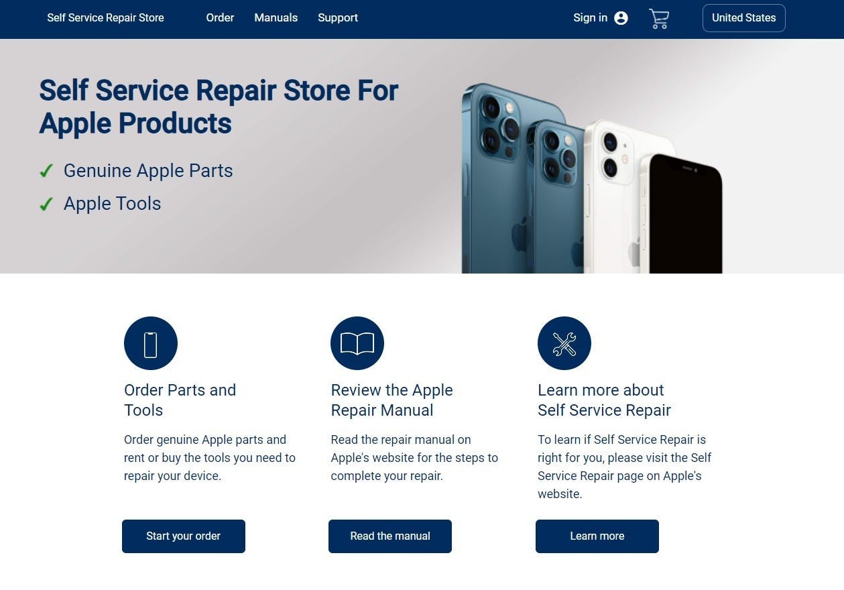The height and width of the screenshot is (590, 844).
Task: Click the Sign in link
Action: click(590, 18)
